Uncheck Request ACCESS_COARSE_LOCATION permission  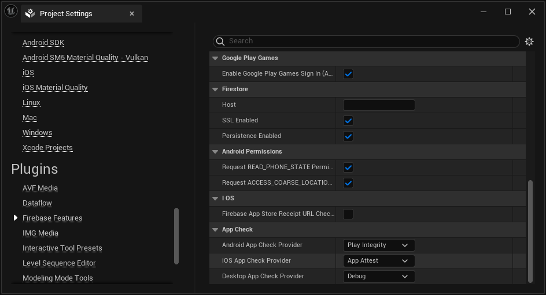pos(348,183)
